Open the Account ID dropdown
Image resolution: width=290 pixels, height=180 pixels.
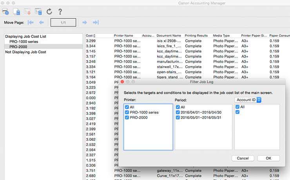248,100
